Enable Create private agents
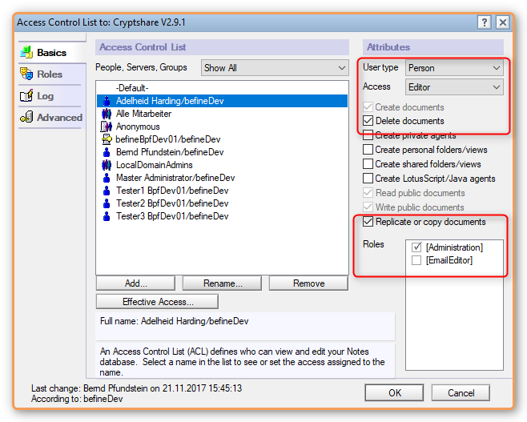Screen dimensions: 527x422 [x=368, y=135]
